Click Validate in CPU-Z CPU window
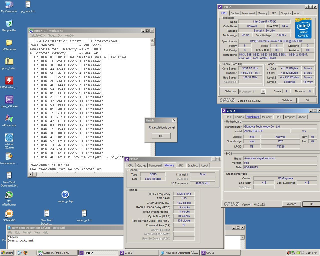The image size is (320, 256). [287, 100]
